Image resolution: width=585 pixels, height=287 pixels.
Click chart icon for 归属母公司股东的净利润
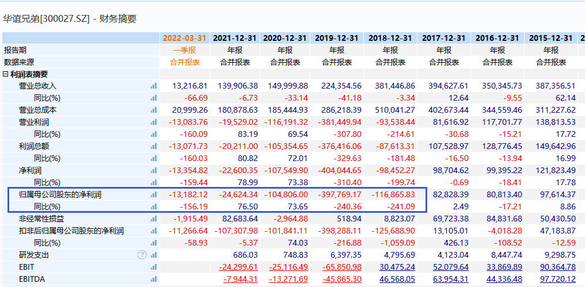coord(153,195)
